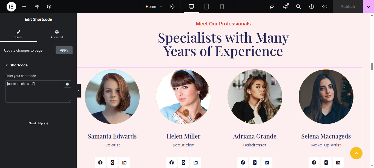Open the Add Element plus icon
Image resolution: width=374 pixels, height=168 pixels.
pos(24,7)
